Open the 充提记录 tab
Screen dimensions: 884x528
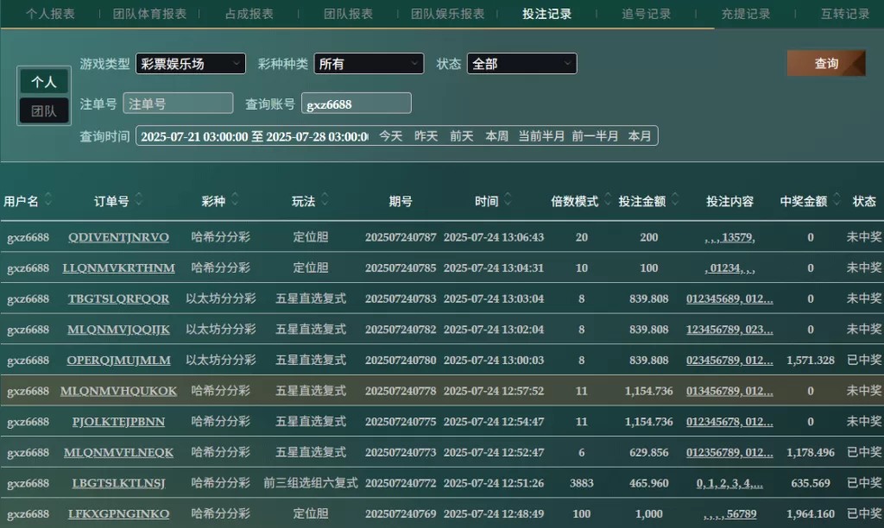746,14
